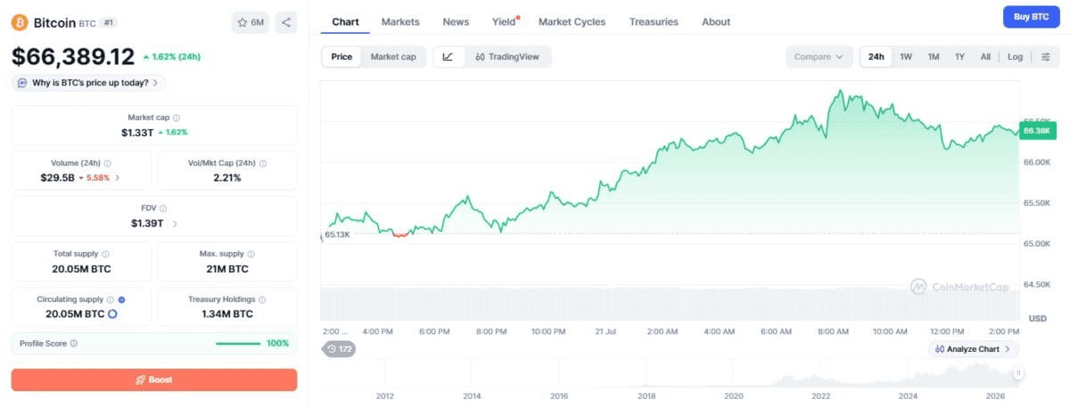This screenshot has width=1070, height=408.
Task: Click the Bitcoin logo icon
Action: click(20, 22)
